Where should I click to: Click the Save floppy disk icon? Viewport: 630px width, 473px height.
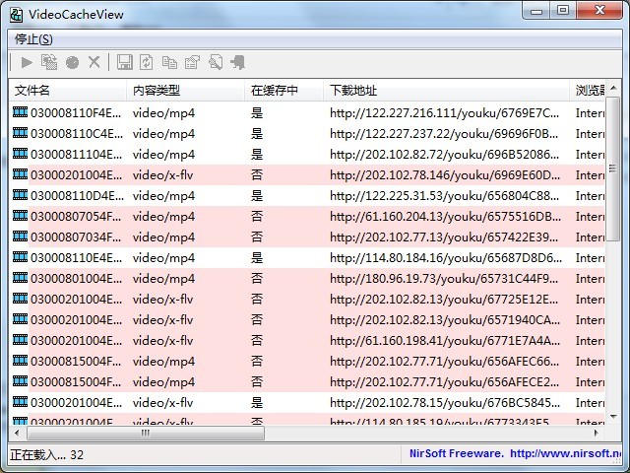[124, 62]
